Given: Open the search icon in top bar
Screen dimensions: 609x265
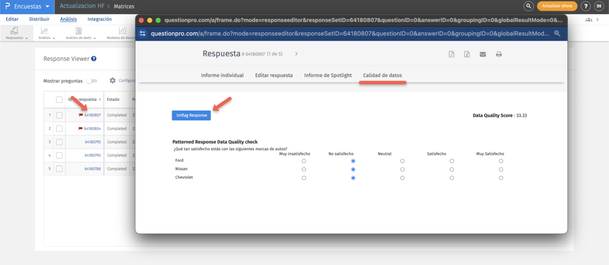Looking at the screenshot, I should 529,6.
